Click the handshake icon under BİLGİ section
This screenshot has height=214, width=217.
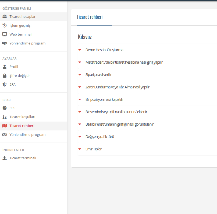pyautogui.click(x=5, y=134)
